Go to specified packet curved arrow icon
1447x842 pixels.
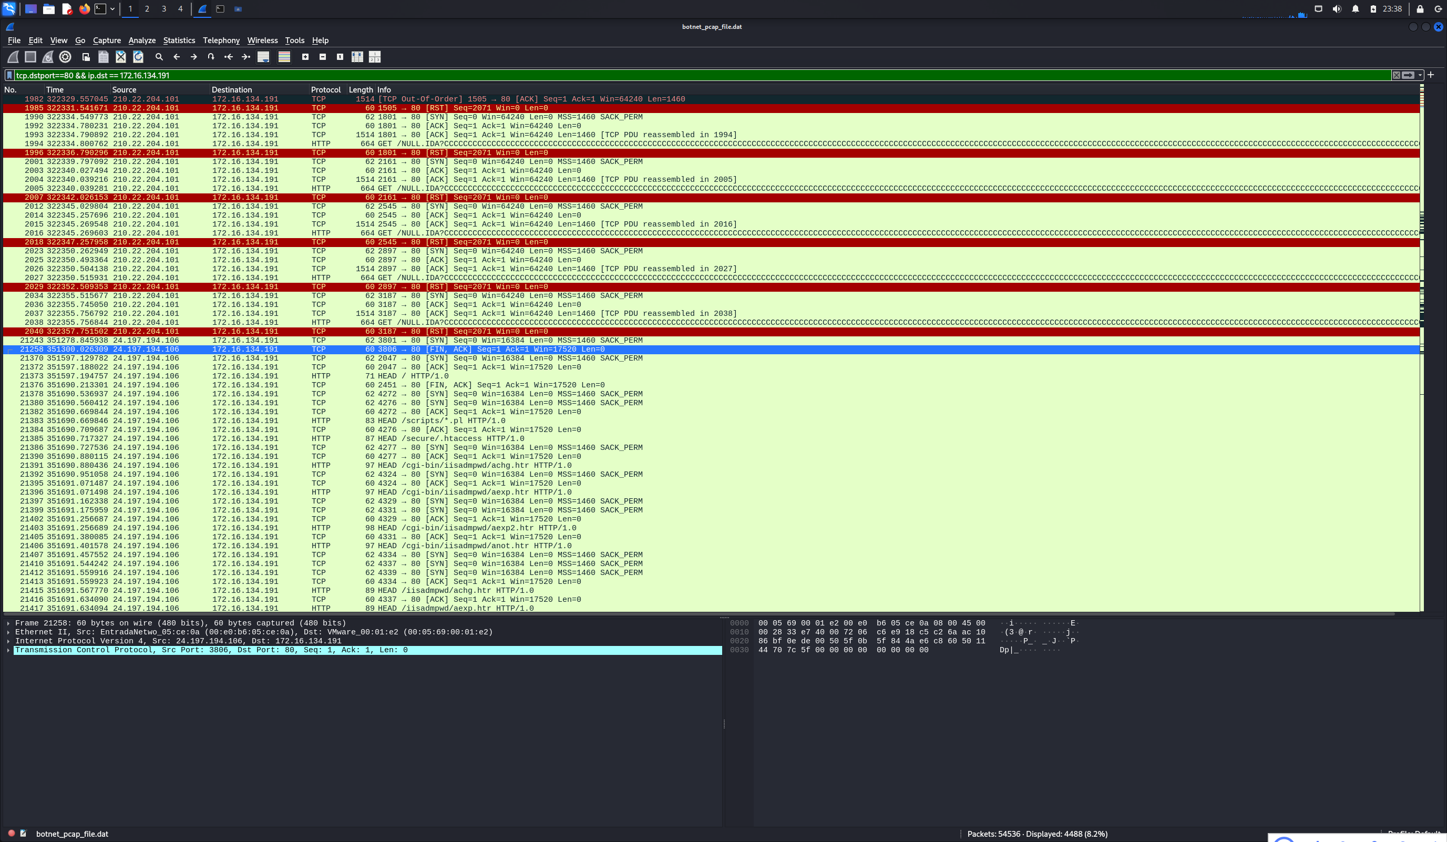211,56
